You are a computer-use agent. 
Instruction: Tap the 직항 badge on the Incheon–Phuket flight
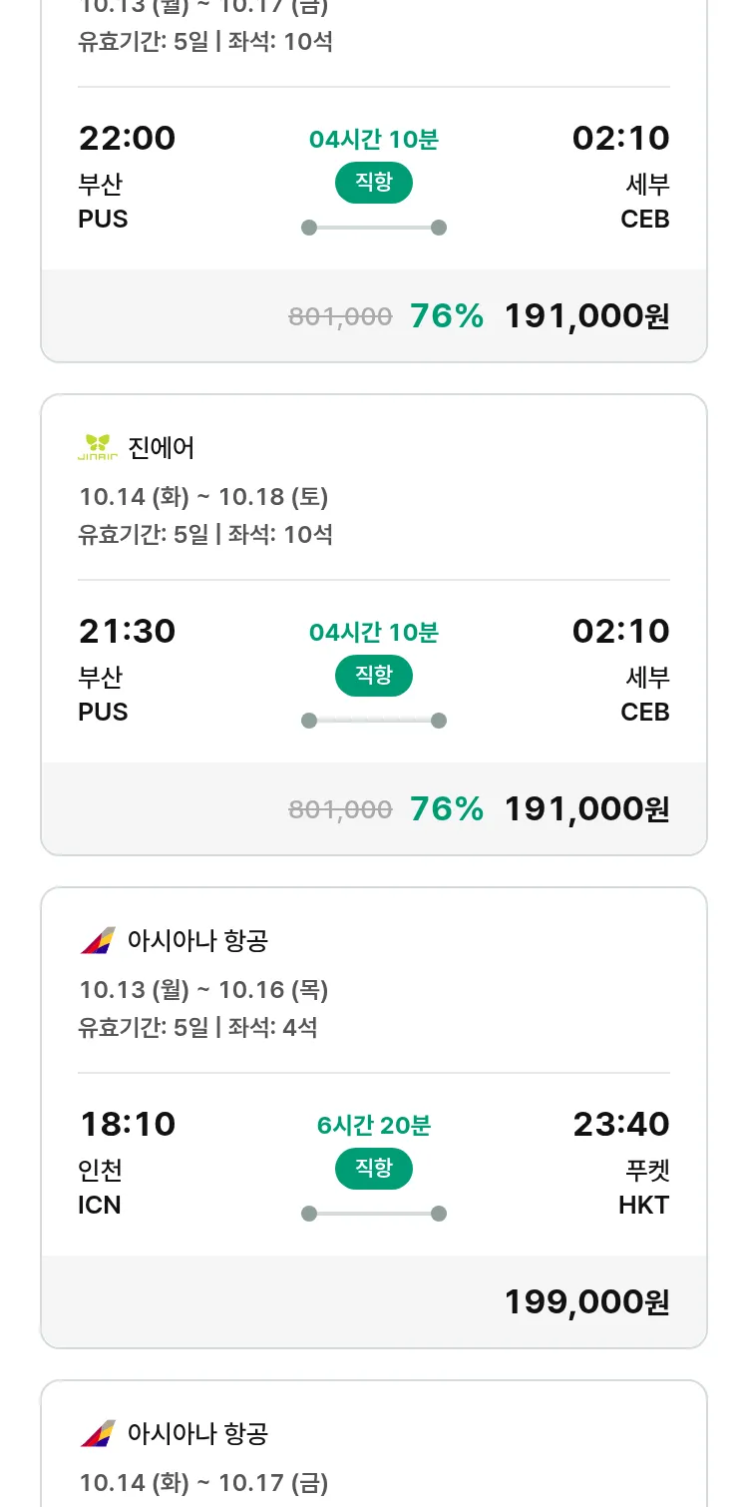[x=374, y=1169]
